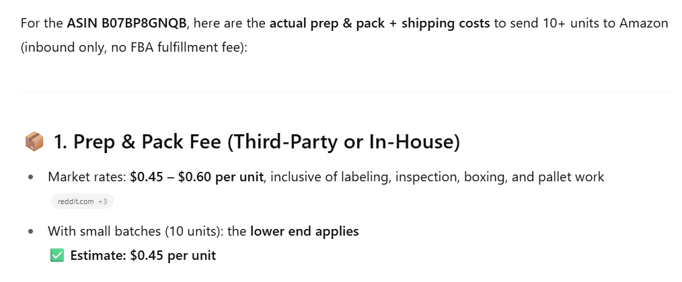Viewport: 682px width, 282px height.
Task: Click the bold ASIN B07BP8GNQB text
Action: [126, 24]
